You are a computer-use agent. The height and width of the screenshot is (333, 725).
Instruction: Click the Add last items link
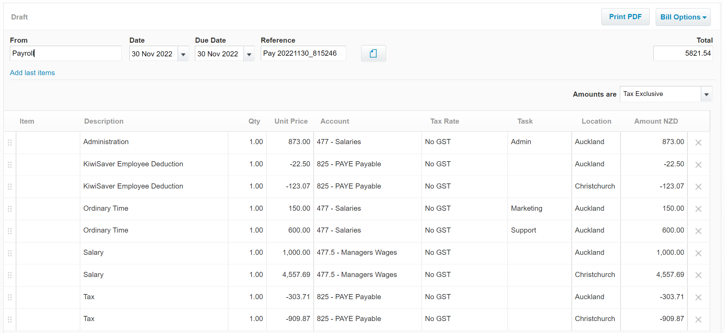32,73
